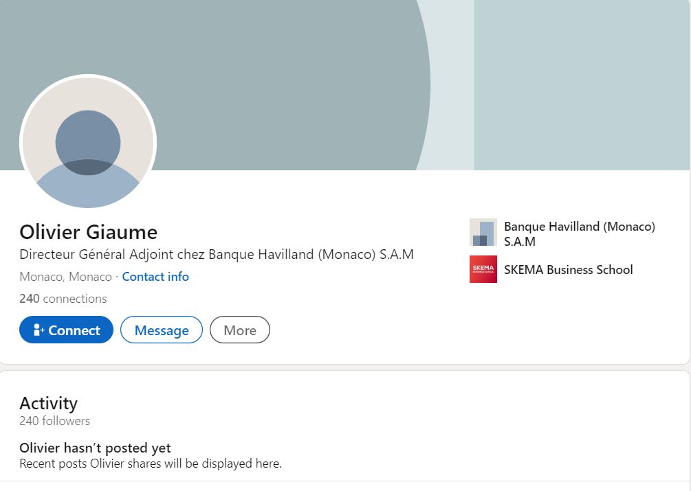
Task: Open Olivier Giaume's profile photo placeholder
Action: (x=88, y=143)
